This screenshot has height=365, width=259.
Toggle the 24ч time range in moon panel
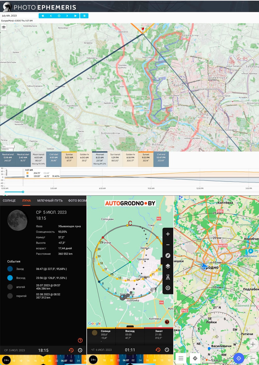point(6,360)
